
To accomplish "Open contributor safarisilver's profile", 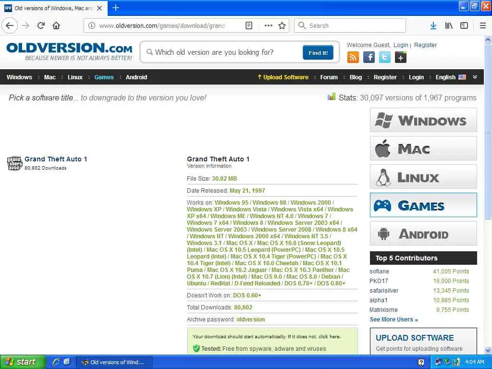I will pyautogui.click(x=384, y=291).
